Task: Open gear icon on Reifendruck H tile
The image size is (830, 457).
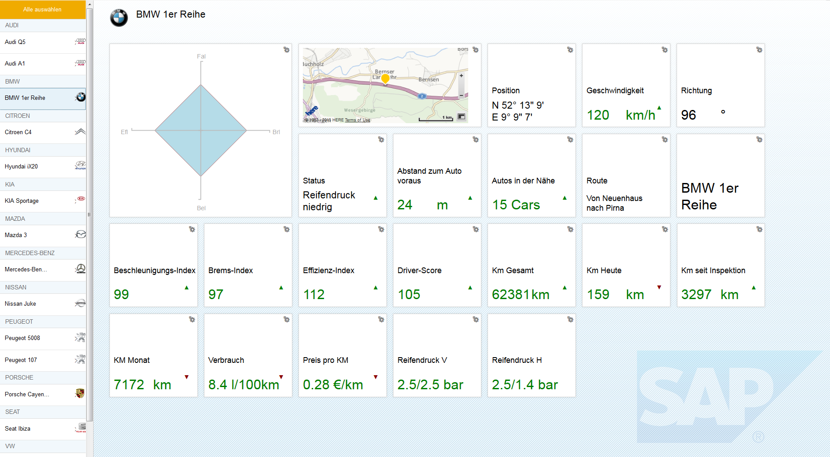Action: pyautogui.click(x=570, y=319)
